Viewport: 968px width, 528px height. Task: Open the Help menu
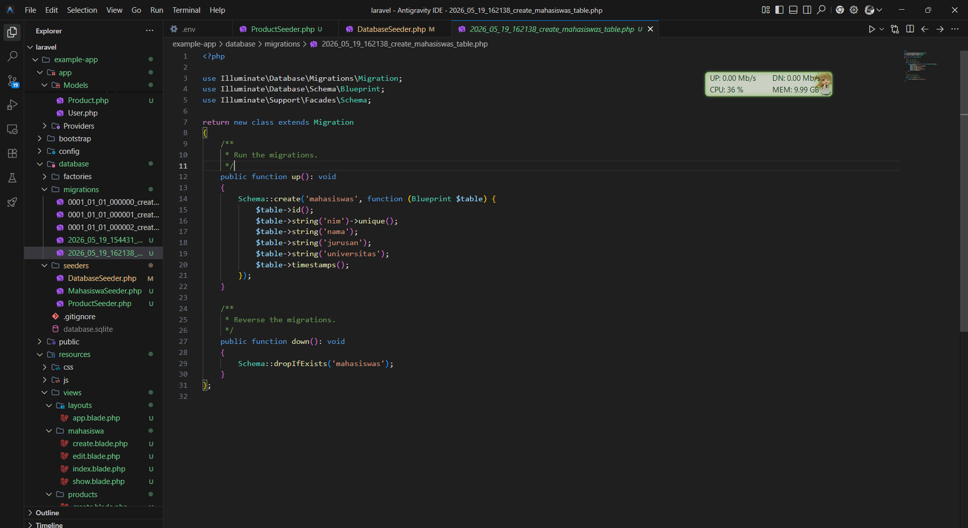[x=217, y=10]
